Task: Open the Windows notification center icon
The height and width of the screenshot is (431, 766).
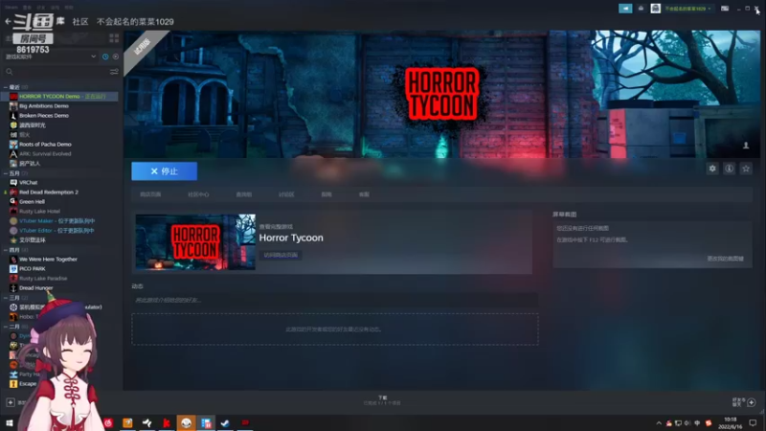Action: tap(753, 422)
